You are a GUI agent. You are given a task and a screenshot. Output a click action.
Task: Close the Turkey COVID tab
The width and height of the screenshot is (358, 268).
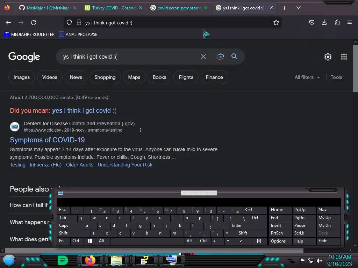pyautogui.click(x=141, y=8)
